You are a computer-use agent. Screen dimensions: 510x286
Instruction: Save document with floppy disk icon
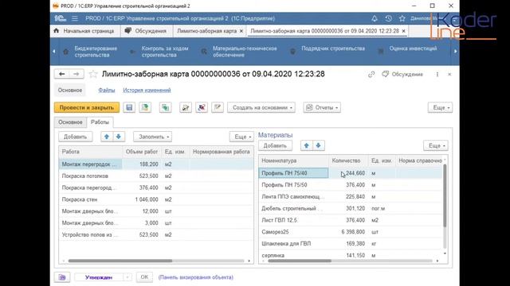[x=129, y=107]
